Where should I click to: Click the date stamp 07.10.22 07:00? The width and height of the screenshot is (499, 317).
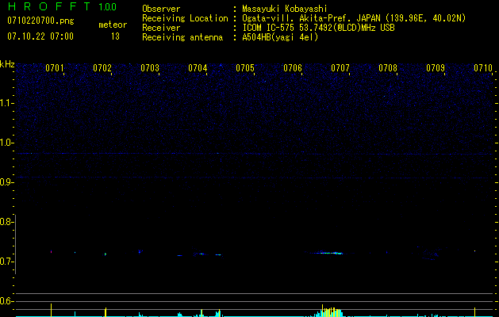40,36
